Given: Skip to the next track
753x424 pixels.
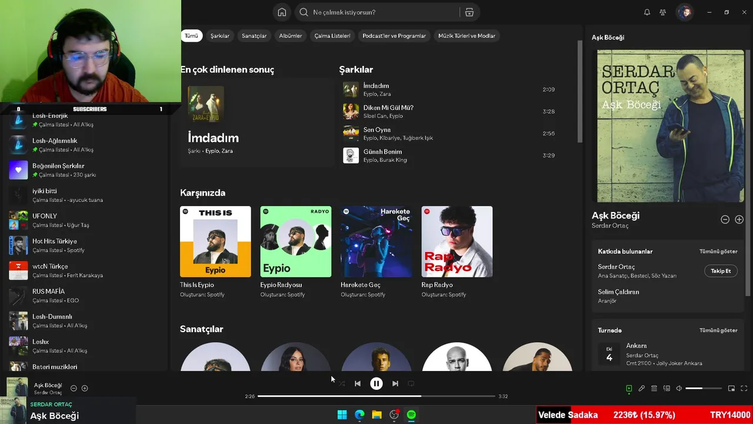Looking at the screenshot, I should (x=395, y=383).
